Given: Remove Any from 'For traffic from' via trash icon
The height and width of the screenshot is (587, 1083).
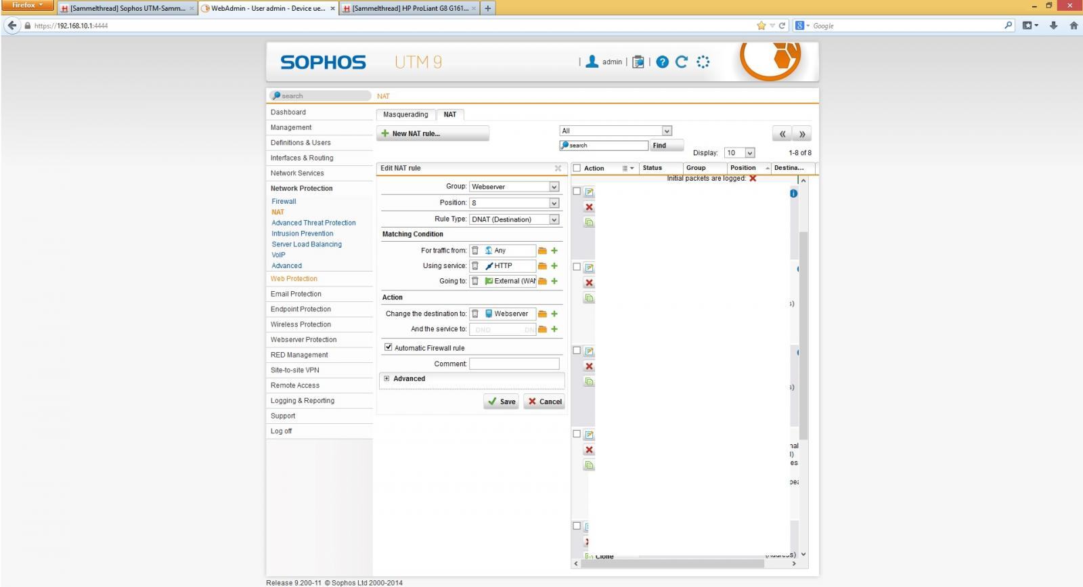Looking at the screenshot, I should pyautogui.click(x=475, y=251).
